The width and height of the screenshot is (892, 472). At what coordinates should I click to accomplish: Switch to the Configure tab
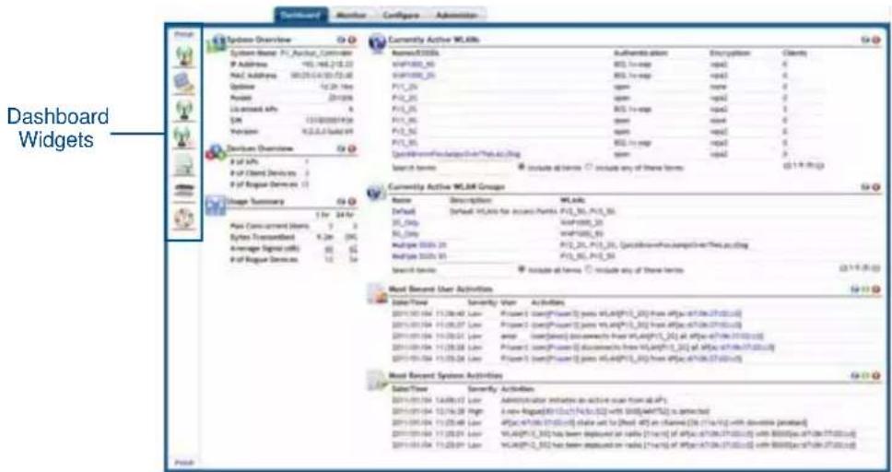tap(401, 16)
